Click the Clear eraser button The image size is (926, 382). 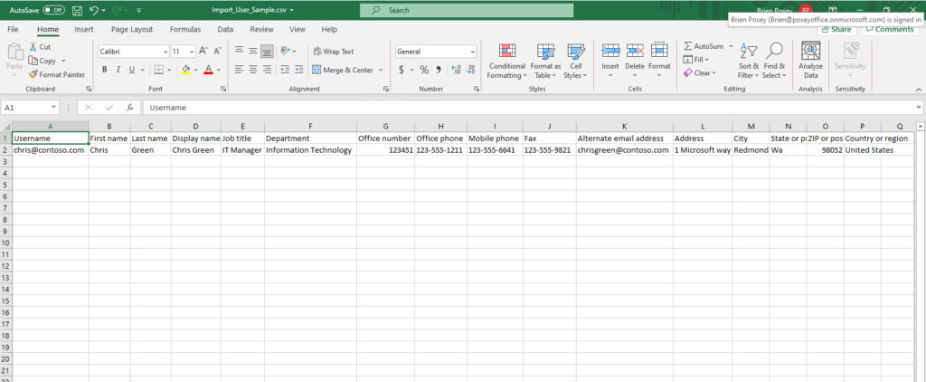click(699, 73)
